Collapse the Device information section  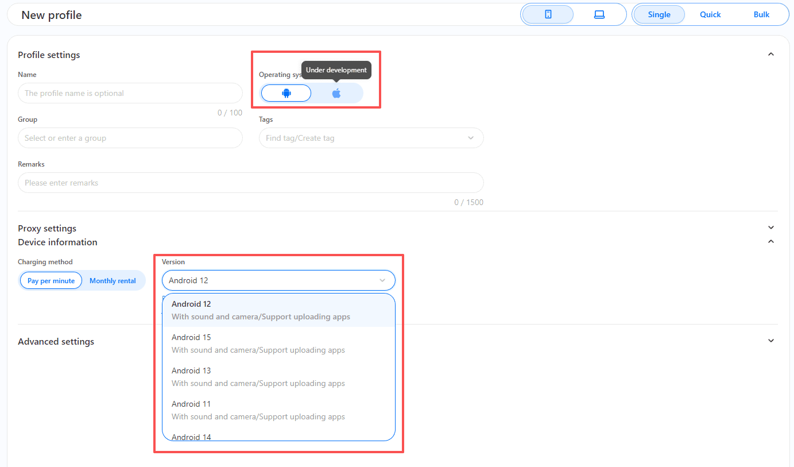click(x=770, y=242)
